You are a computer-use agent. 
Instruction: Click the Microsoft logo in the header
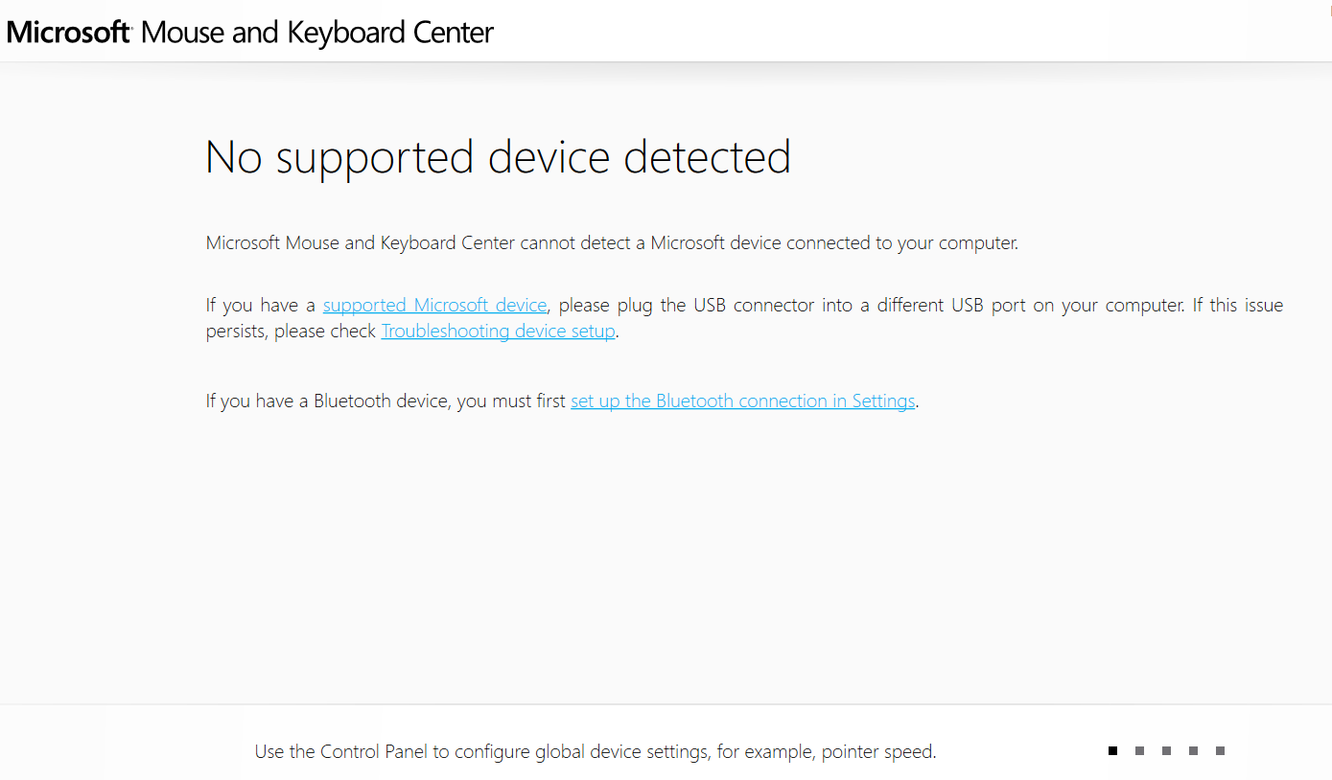point(68,33)
